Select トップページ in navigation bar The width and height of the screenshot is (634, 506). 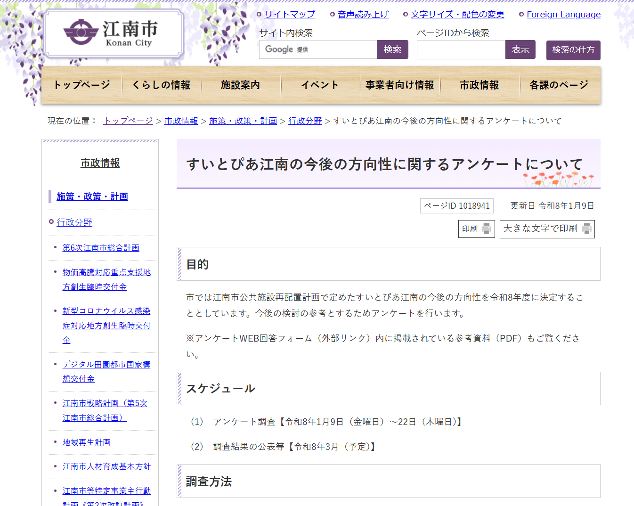click(x=81, y=85)
